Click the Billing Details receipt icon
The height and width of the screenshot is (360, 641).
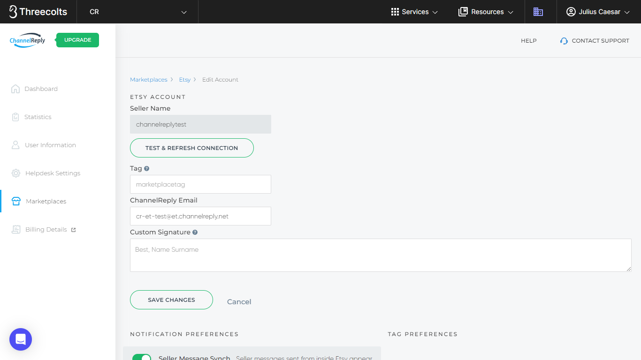click(16, 229)
